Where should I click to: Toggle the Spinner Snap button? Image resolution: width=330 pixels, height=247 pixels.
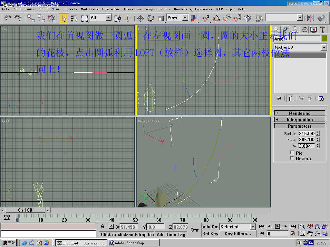click(x=237, y=18)
